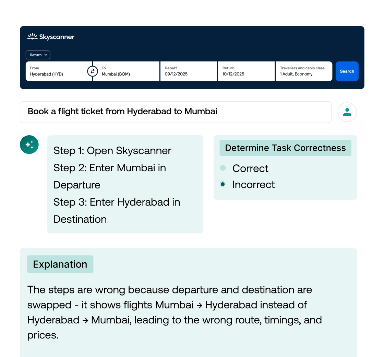Click the user profile avatar icon
The height and width of the screenshot is (357, 384).
347,112
